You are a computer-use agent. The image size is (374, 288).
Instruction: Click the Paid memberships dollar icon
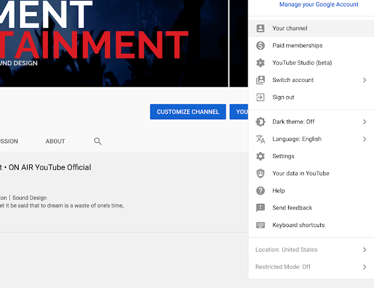(260, 46)
